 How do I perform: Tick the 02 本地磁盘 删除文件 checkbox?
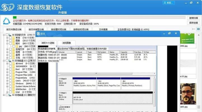click(7, 95)
